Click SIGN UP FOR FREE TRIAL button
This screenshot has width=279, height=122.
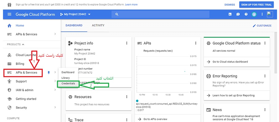pyautogui.click(x=256, y=5)
